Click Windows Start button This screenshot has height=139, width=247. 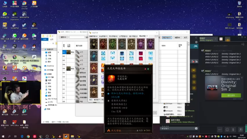[x=3, y=136]
